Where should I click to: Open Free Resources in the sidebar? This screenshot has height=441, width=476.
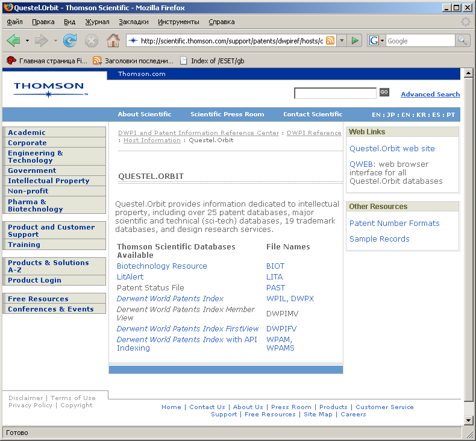(x=54, y=299)
